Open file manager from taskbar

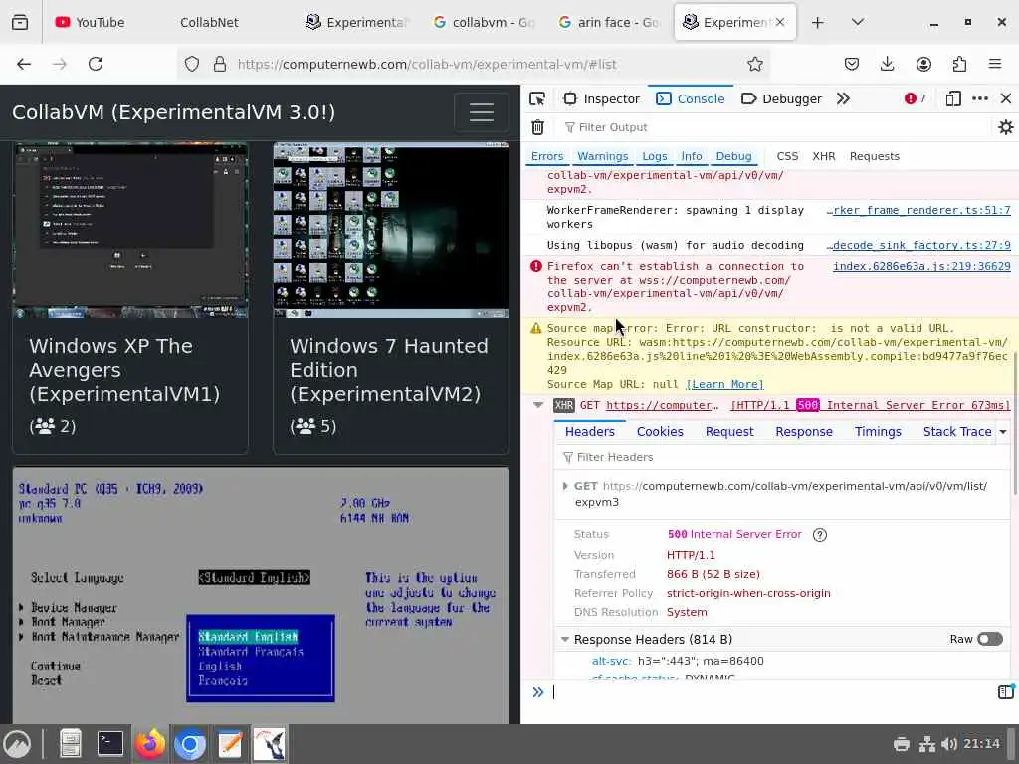click(71, 744)
